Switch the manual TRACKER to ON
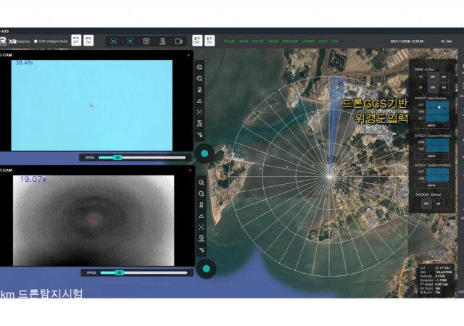Image resolution: width=464 pixels, height=326 pixels. click(436, 204)
